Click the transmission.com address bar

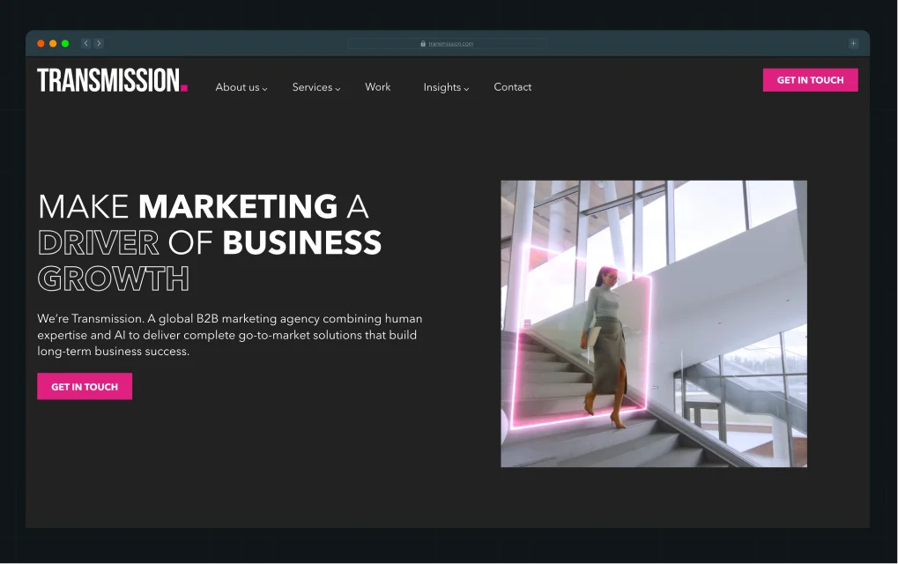pyautogui.click(x=447, y=43)
